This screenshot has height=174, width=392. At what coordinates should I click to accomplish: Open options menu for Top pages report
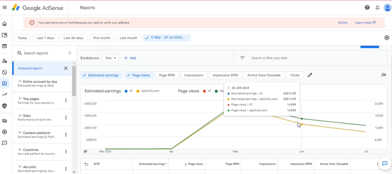66,100
